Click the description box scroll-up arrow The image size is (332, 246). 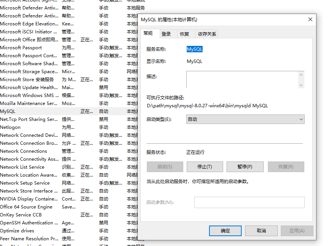coord(301,75)
